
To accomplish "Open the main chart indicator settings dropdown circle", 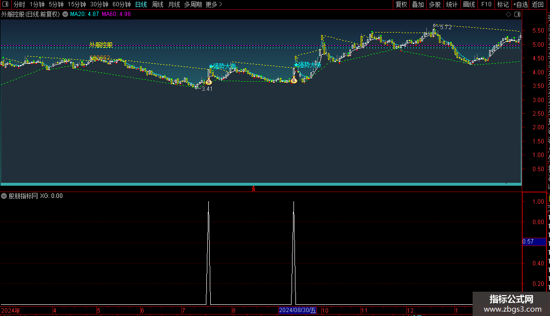I will tap(65, 14).
